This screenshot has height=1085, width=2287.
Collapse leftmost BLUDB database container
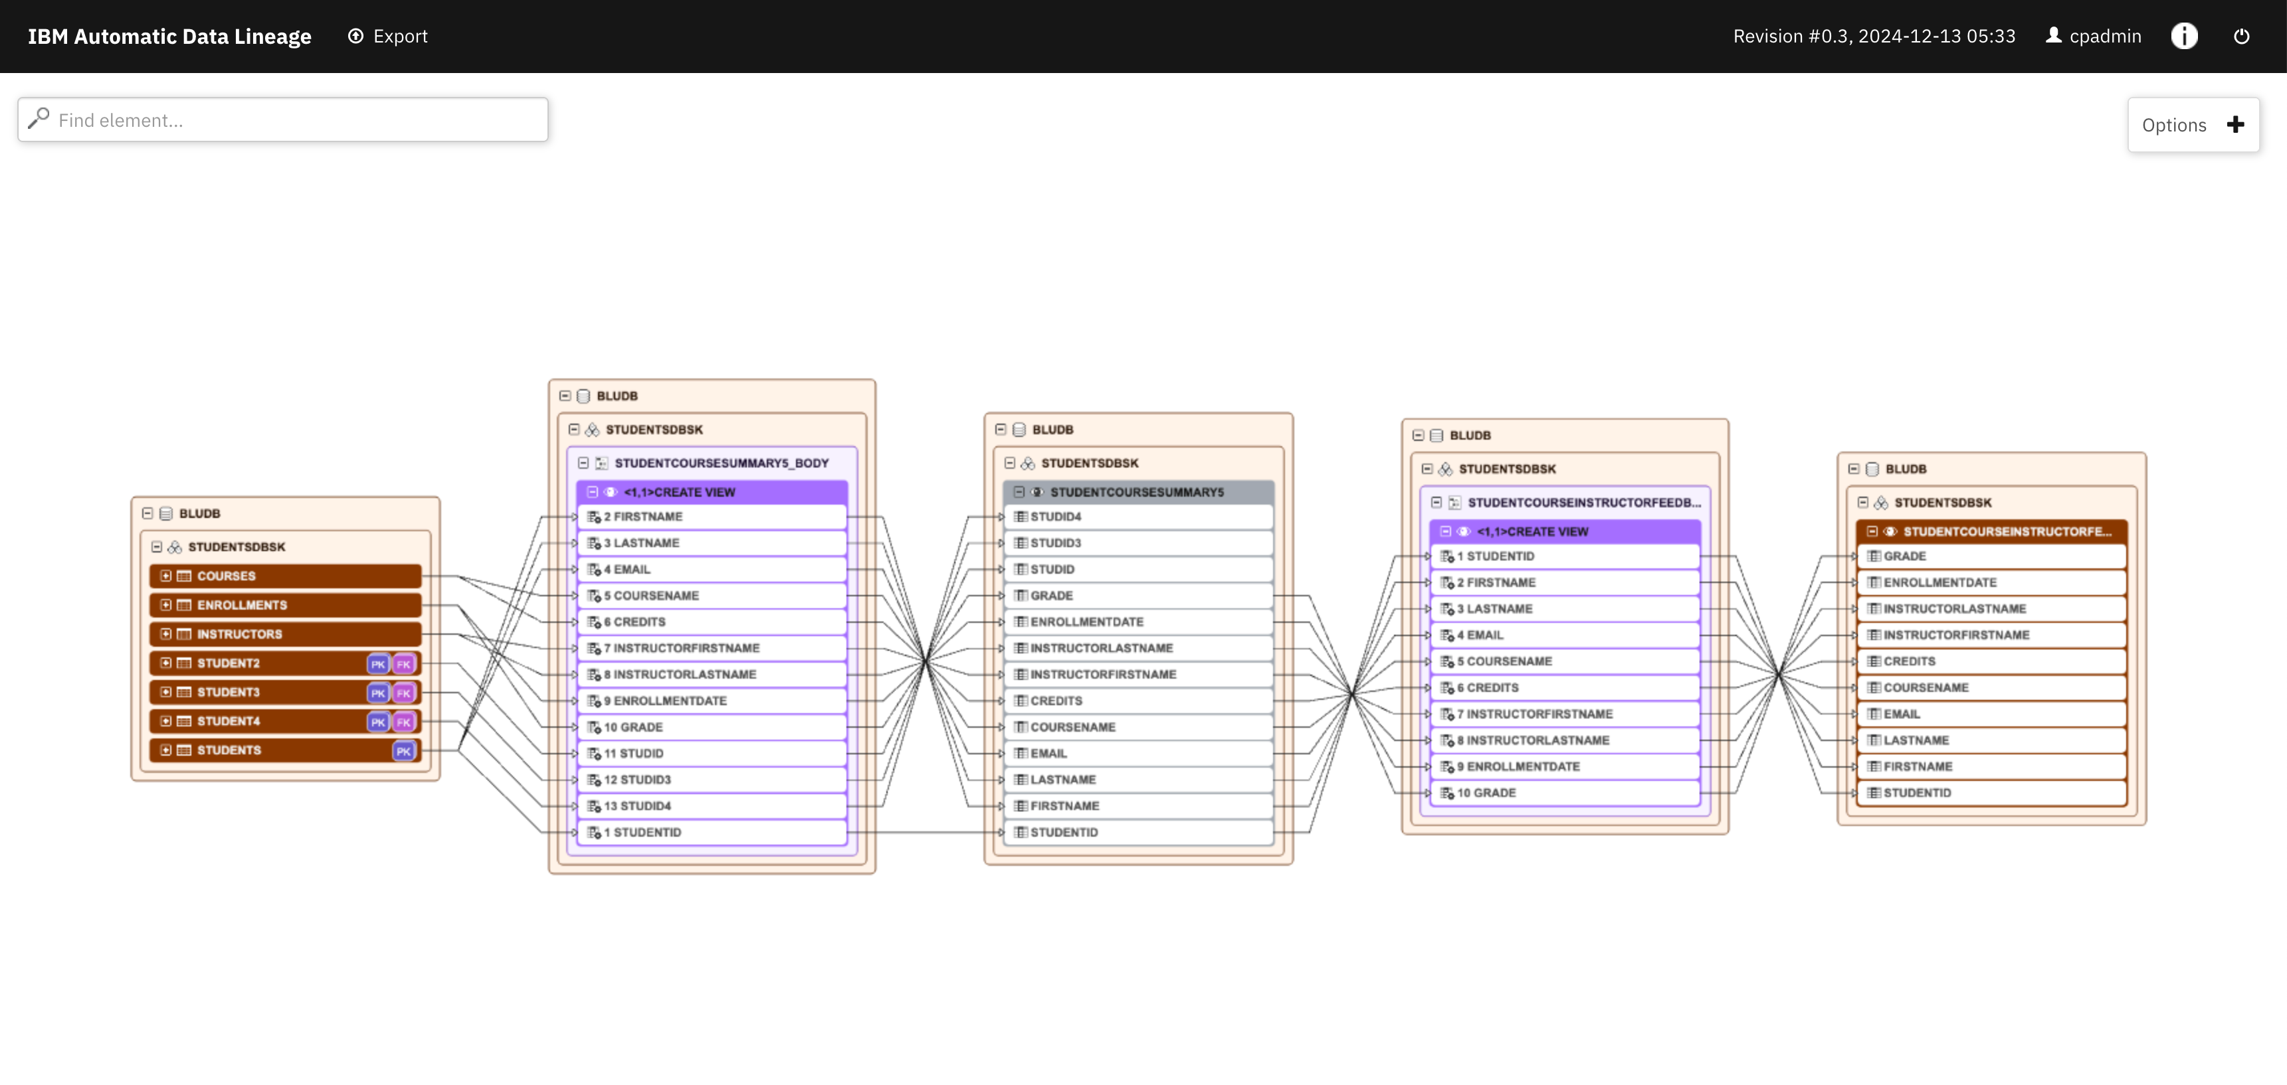coord(148,514)
